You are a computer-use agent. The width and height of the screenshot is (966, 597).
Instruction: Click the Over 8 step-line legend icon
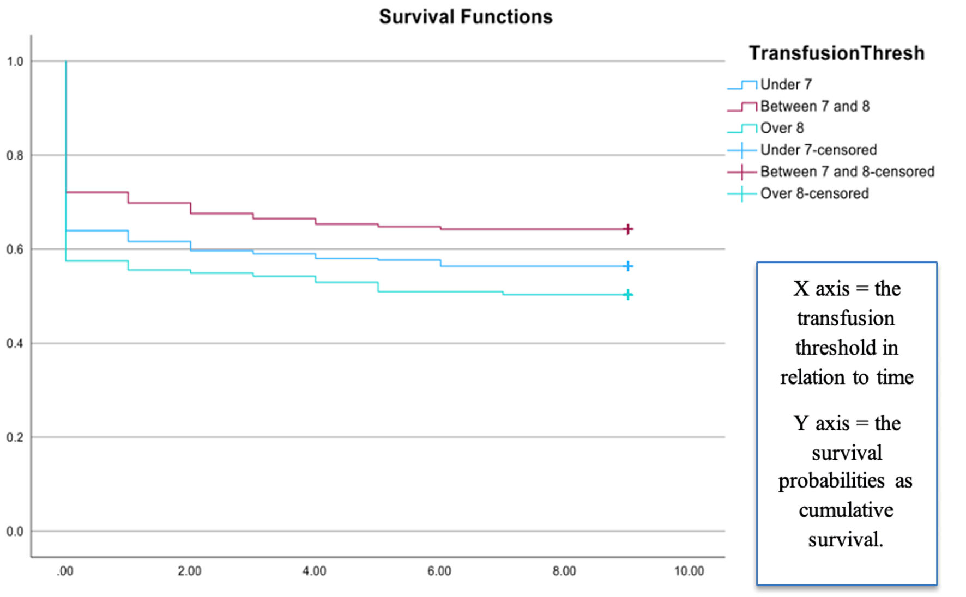pos(742,128)
